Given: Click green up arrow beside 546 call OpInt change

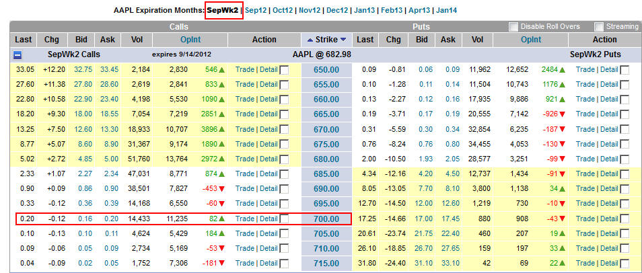Looking at the screenshot, I should click(x=222, y=70).
